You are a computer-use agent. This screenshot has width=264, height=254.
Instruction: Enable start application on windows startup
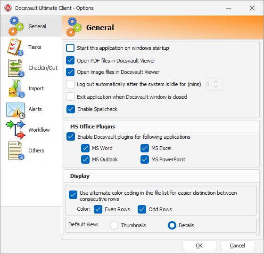[70, 48]
